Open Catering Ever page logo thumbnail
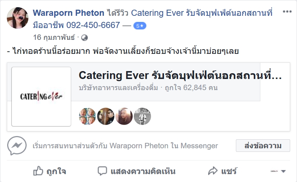This screenshot has height=182, width=297. [41, 97]
